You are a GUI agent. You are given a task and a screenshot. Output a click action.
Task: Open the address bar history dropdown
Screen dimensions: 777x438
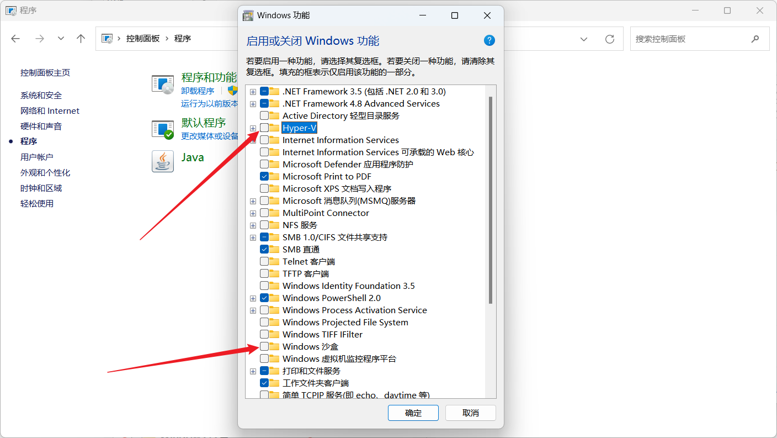(584, 39)
